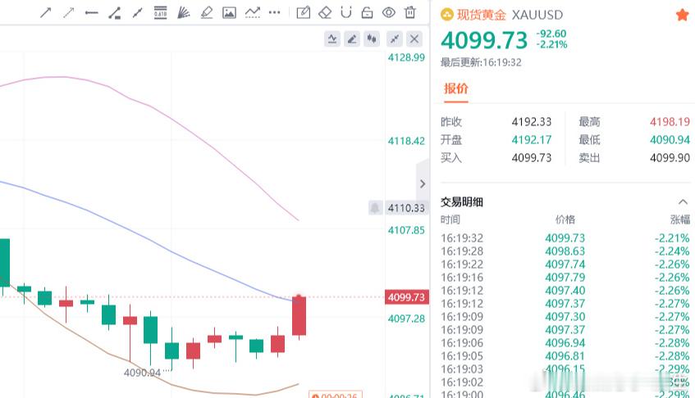Select the Fibonacci 0.618 retracement tool

pos(160,12)
